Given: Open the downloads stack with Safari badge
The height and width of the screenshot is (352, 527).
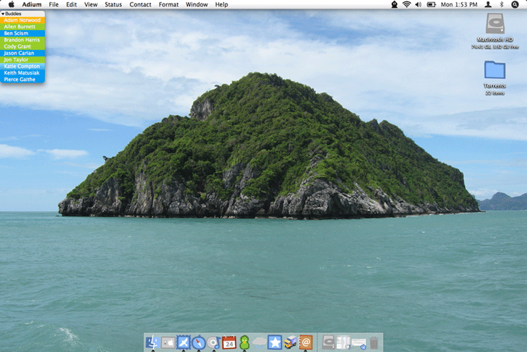Looking at the screenshot, I should (359, 343).
